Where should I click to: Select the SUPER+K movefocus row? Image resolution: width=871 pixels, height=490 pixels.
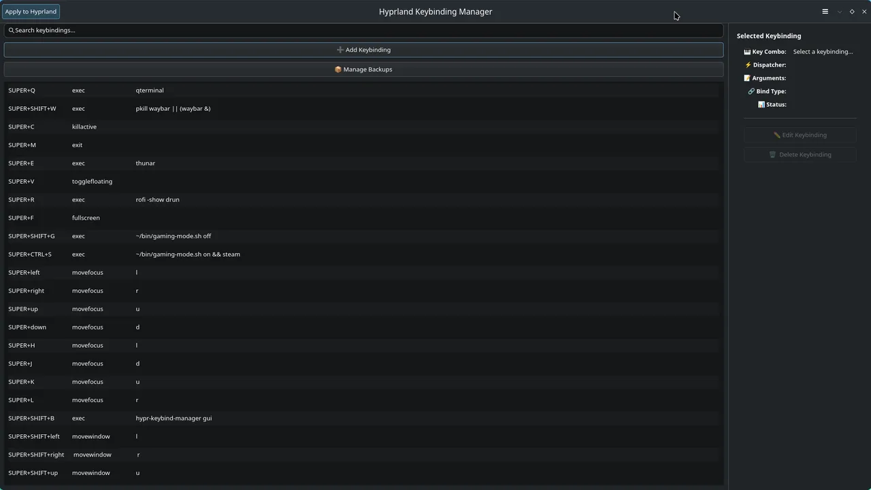tap(362, 382)
